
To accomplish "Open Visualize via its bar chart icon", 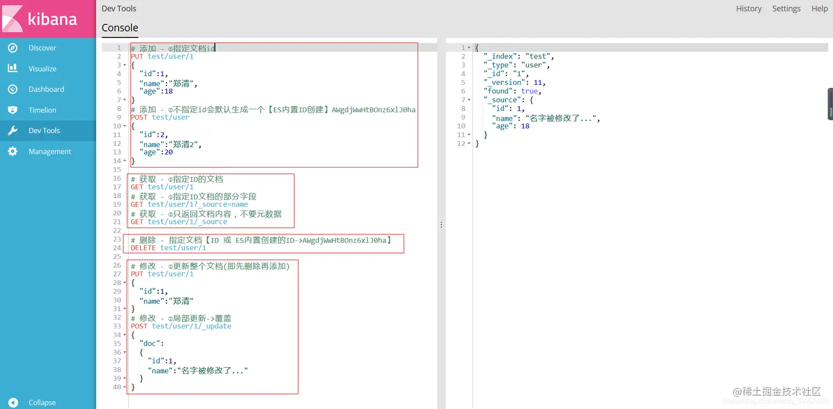I will tap(13, 68).
